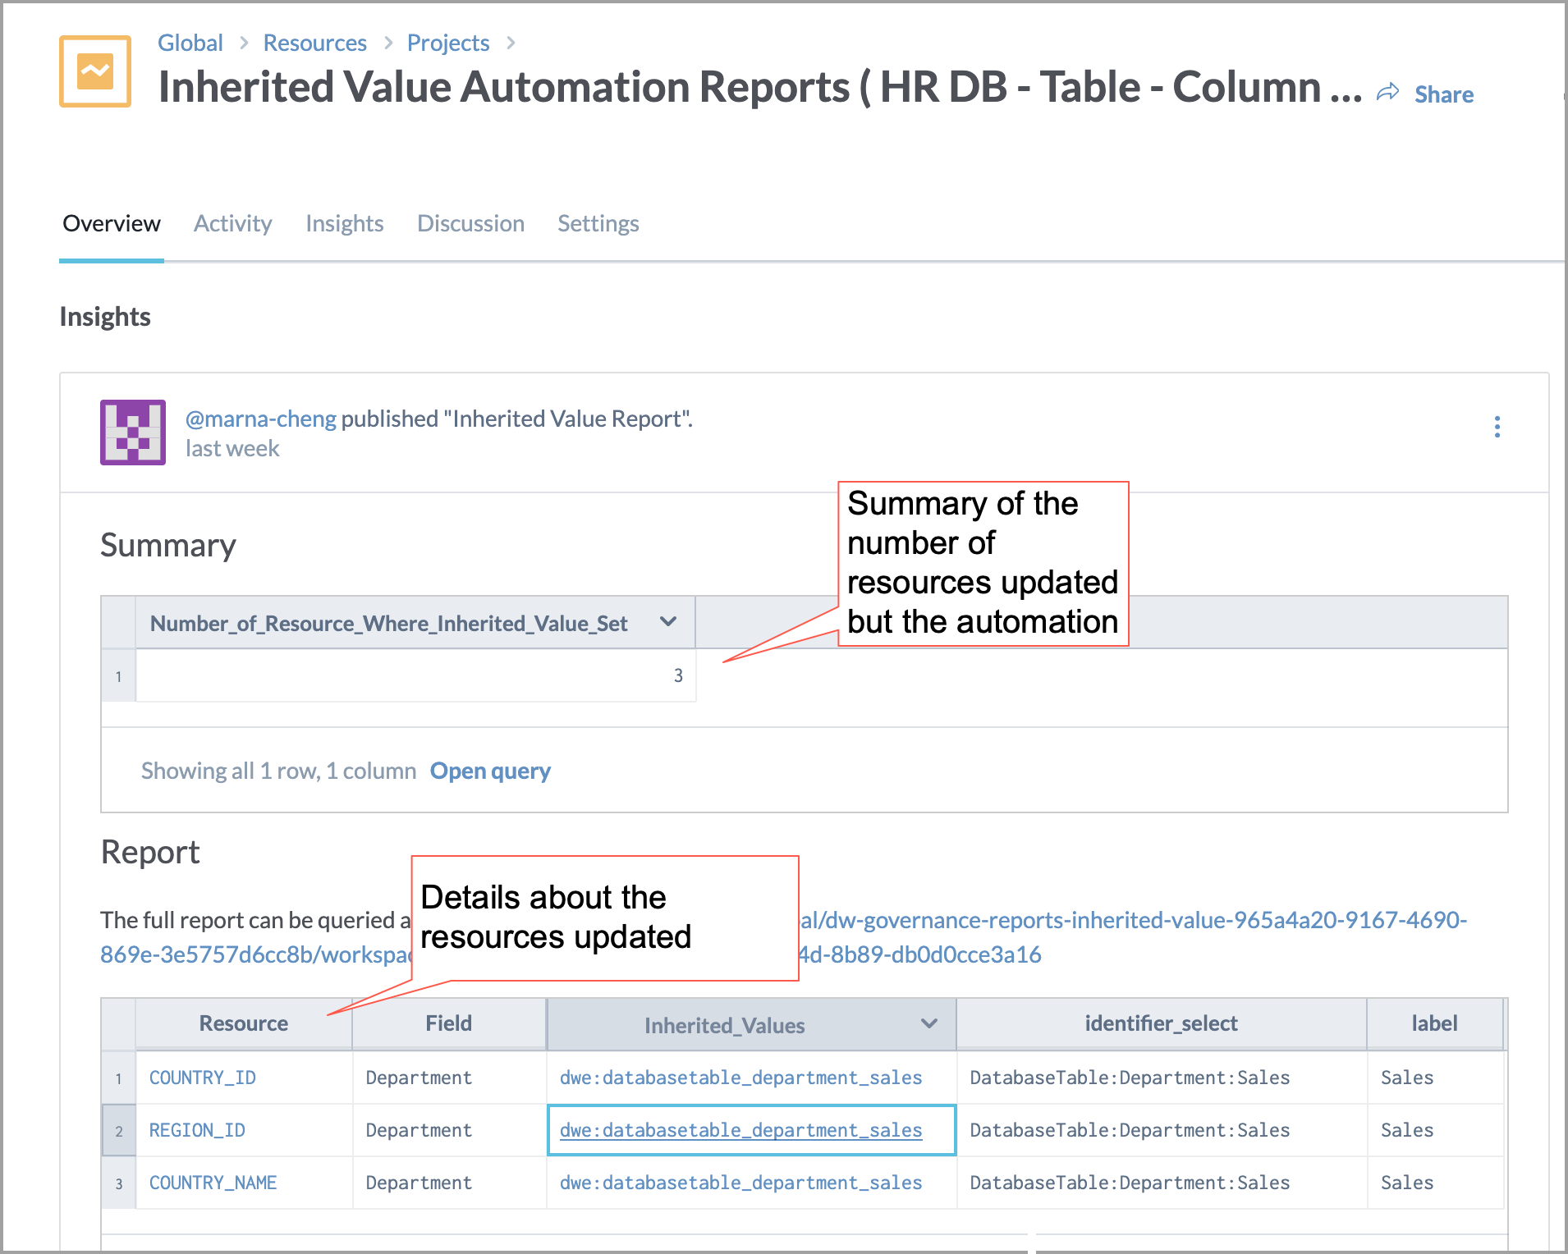Click the orange project insights icon

pyautogui.click(x=95, y=71)
